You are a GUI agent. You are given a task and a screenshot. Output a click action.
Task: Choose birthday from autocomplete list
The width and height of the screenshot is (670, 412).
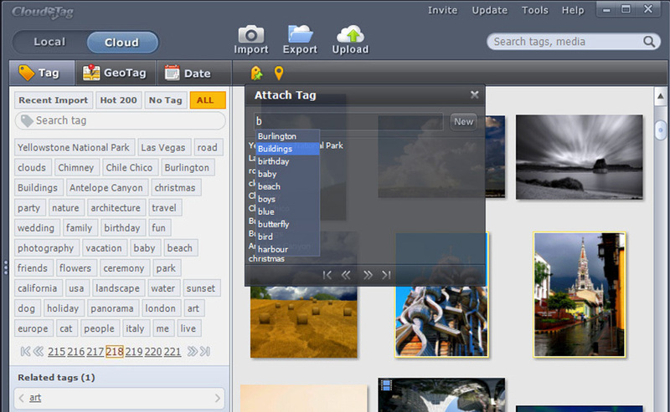coord(287,161)
